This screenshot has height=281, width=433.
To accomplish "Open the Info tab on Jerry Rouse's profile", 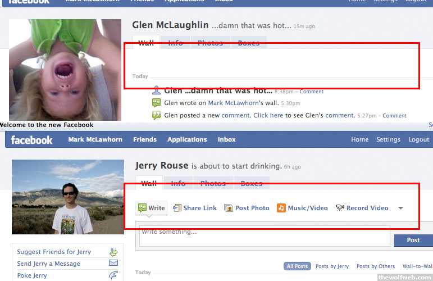I will click(178, 183).
